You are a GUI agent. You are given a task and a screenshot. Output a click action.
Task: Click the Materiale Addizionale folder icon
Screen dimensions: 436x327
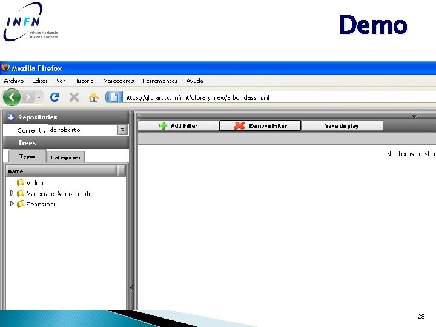[21, 193]
